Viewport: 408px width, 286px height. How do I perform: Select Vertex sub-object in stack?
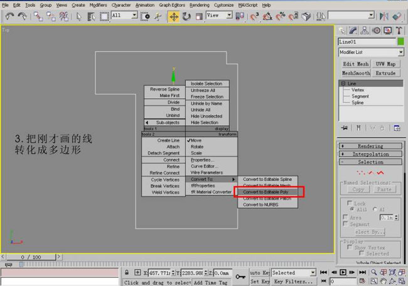(358, 89)
